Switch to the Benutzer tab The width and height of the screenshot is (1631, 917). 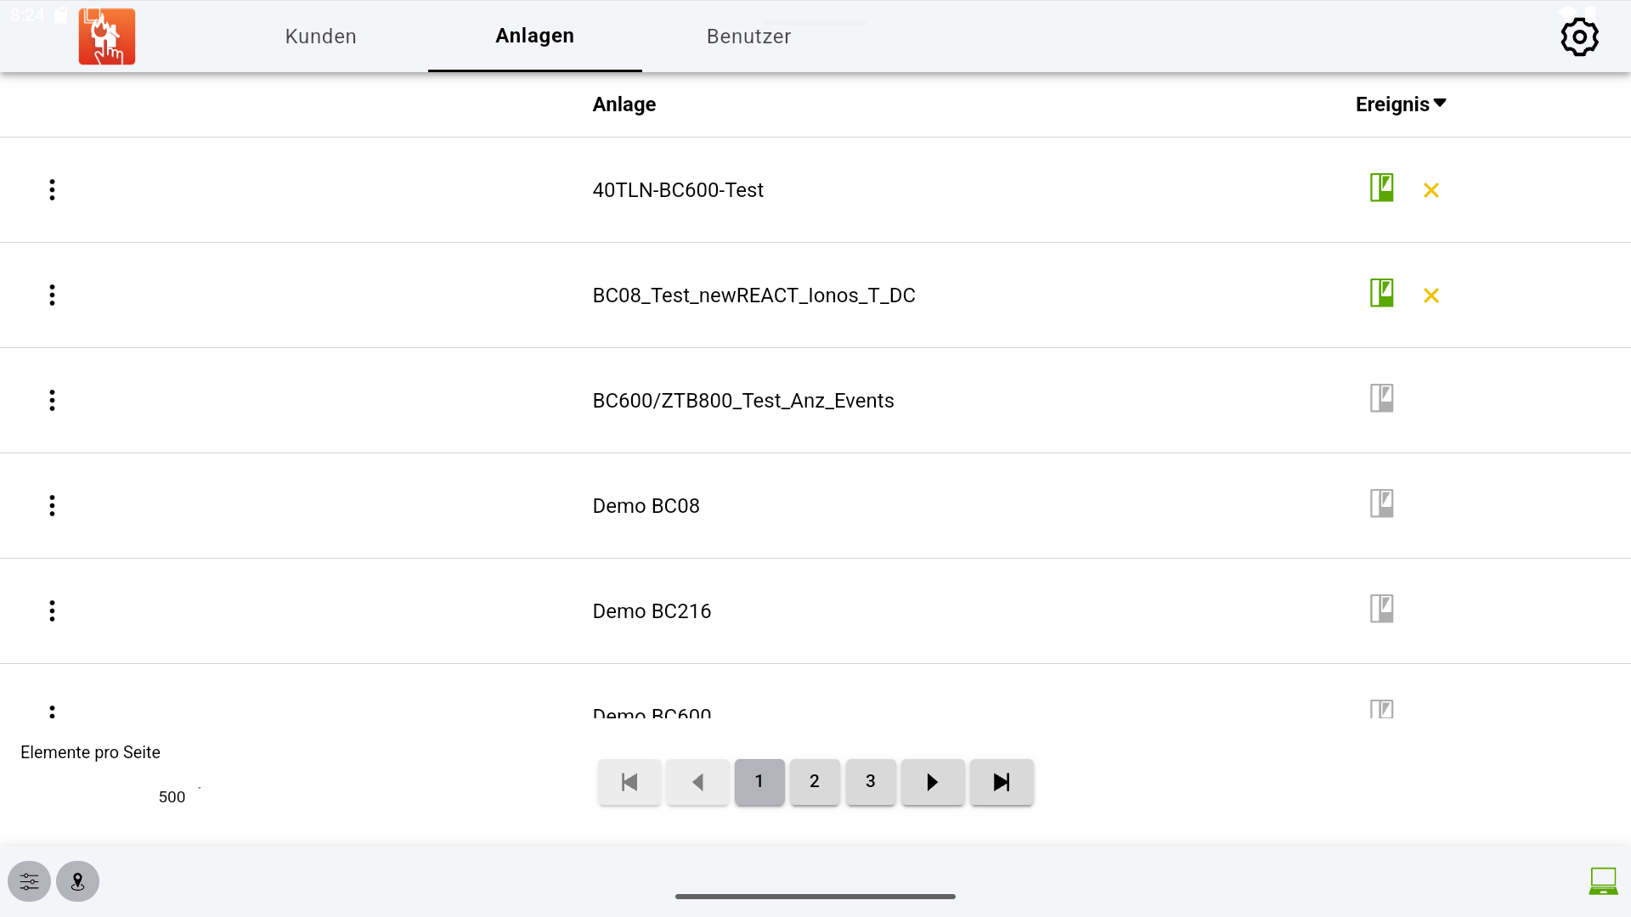click(x=748, y=37)
